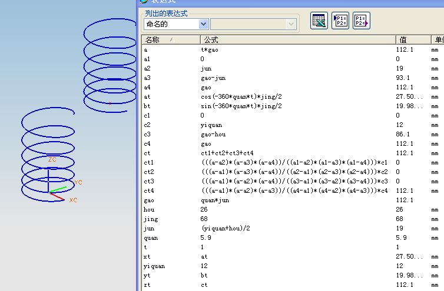The image size is (444, 291).
Task: Click the 公式 column header
Action: [x=297, y=40]
